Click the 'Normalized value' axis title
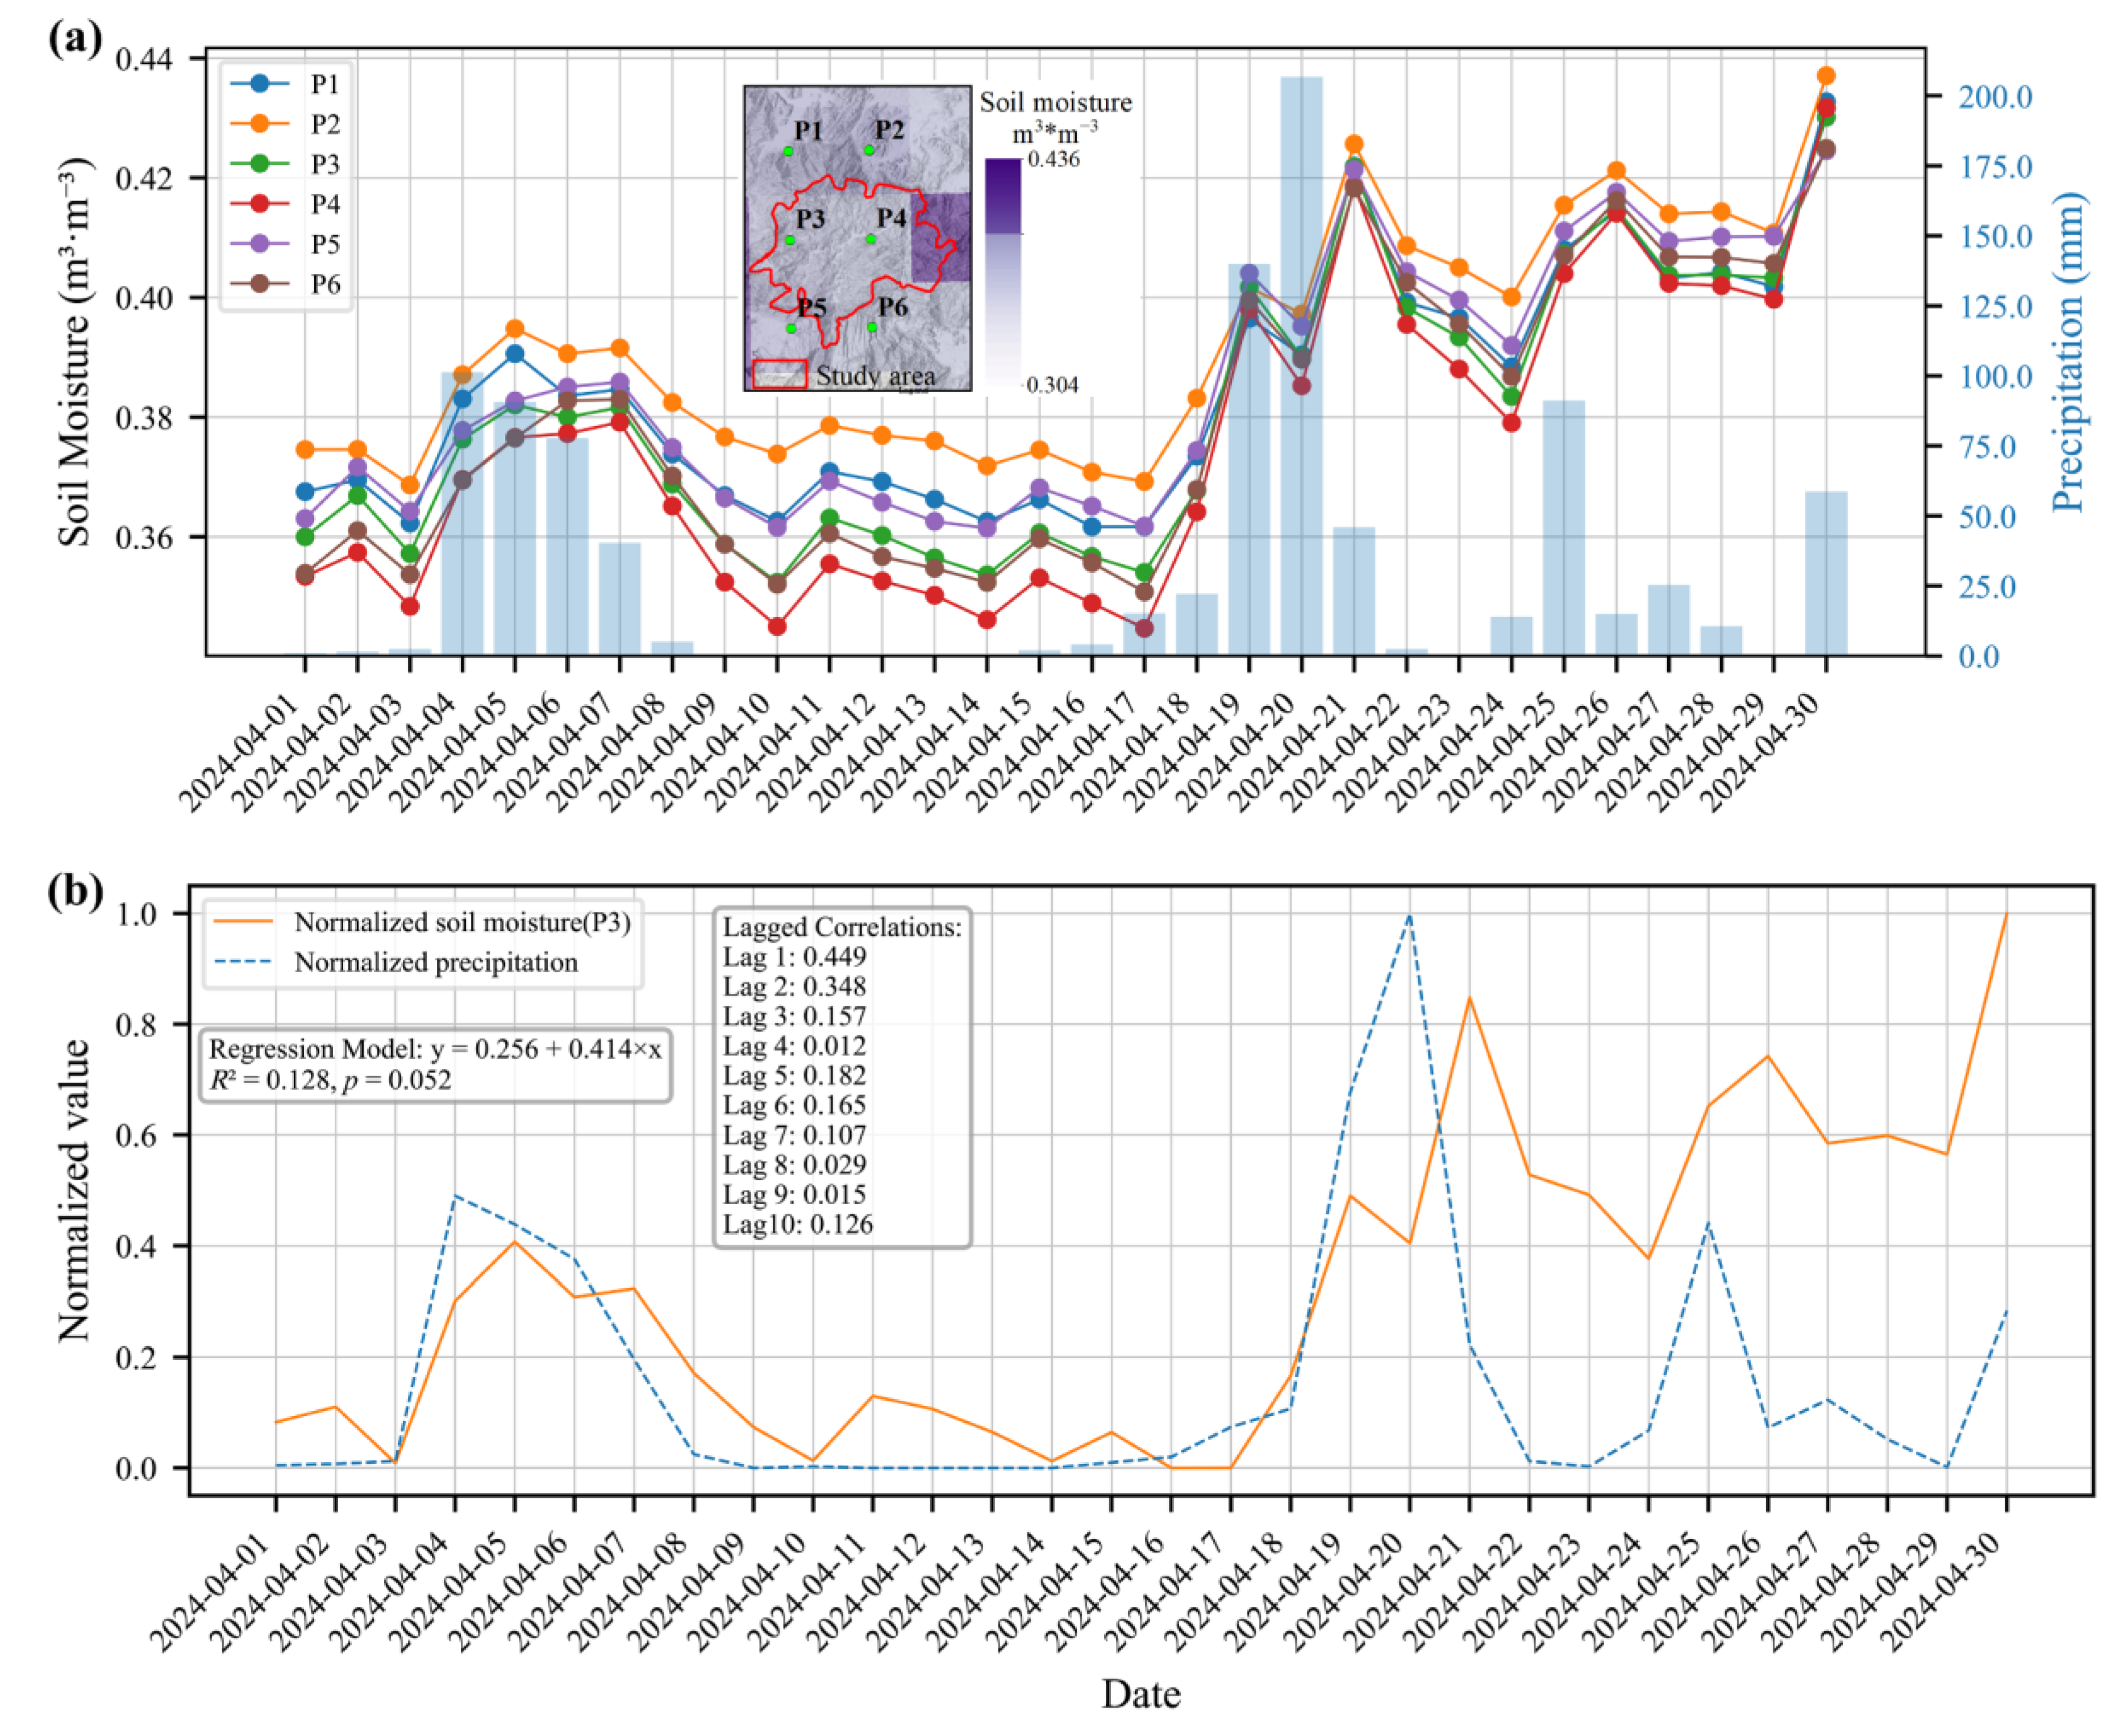 click(x=74, y=1190)
